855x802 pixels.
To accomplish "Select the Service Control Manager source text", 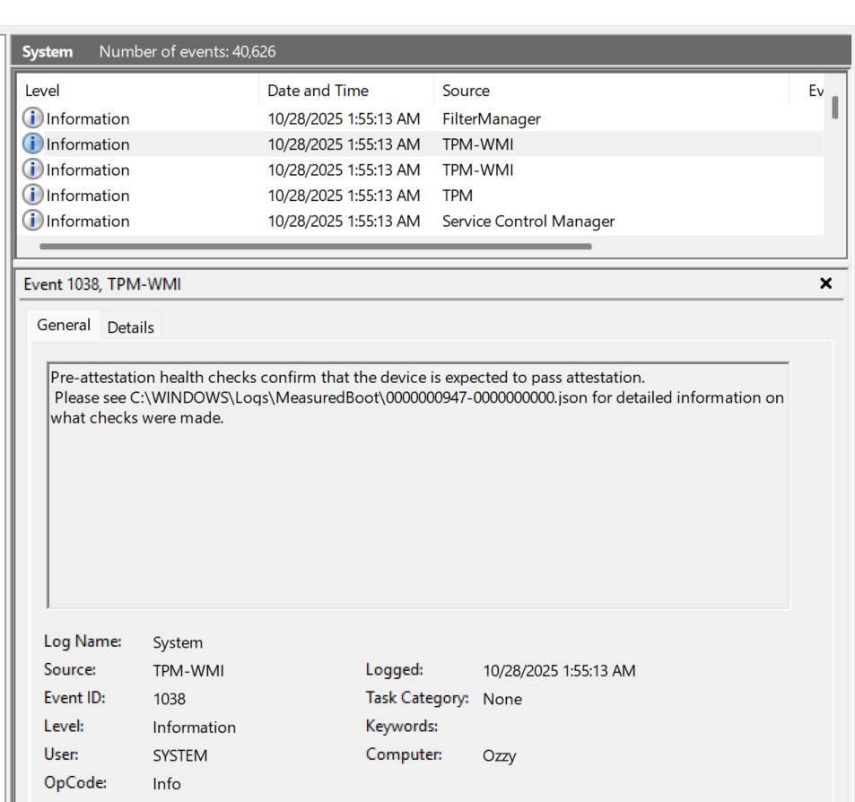I will click(x=528, y=221).
